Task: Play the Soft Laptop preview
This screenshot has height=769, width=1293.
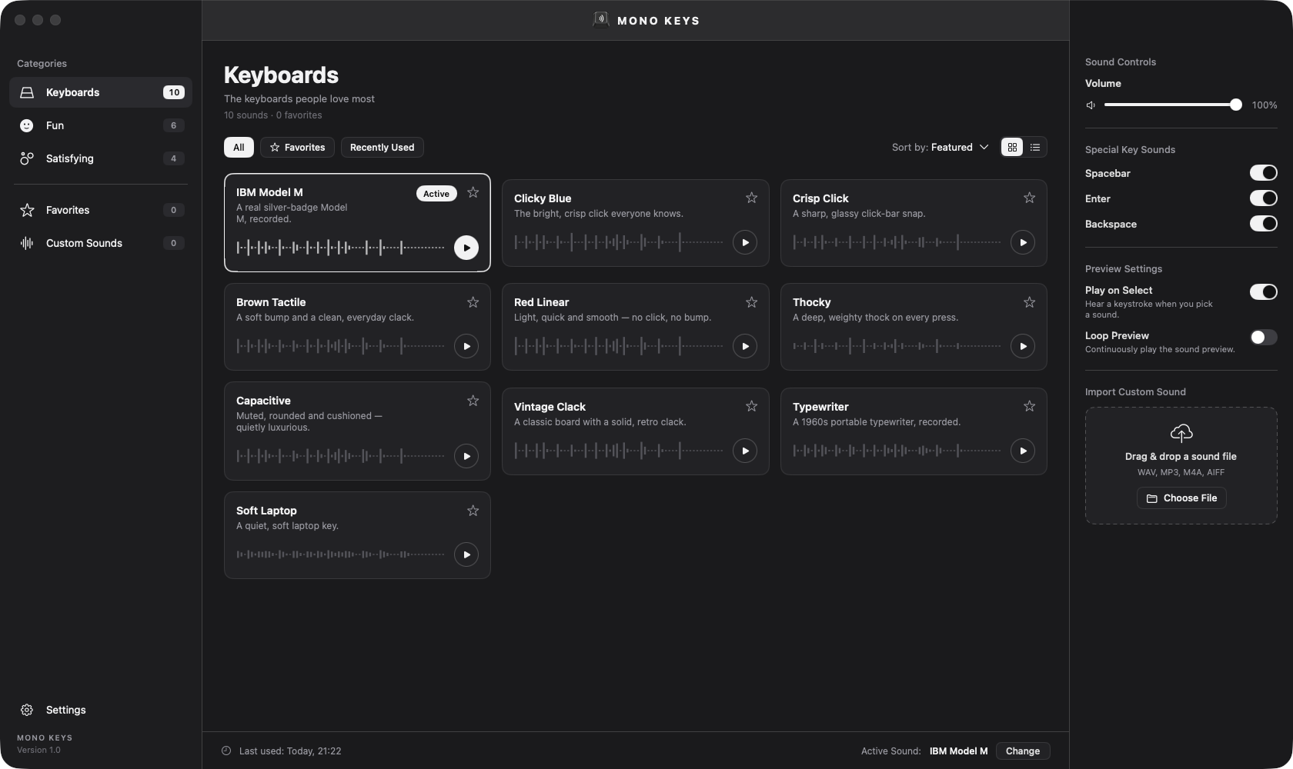Action: pos(466,554)
